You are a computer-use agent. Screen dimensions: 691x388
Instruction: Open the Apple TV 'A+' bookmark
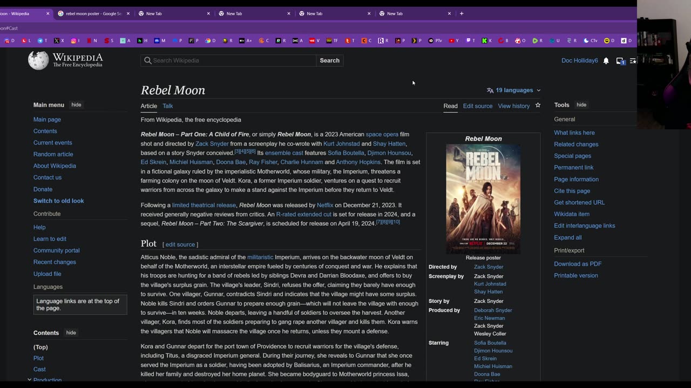pos(245,40)
